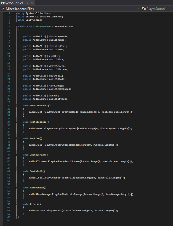The image size is (173, 226).
Task: Fold the Attack method
Action: click(16, 204)
